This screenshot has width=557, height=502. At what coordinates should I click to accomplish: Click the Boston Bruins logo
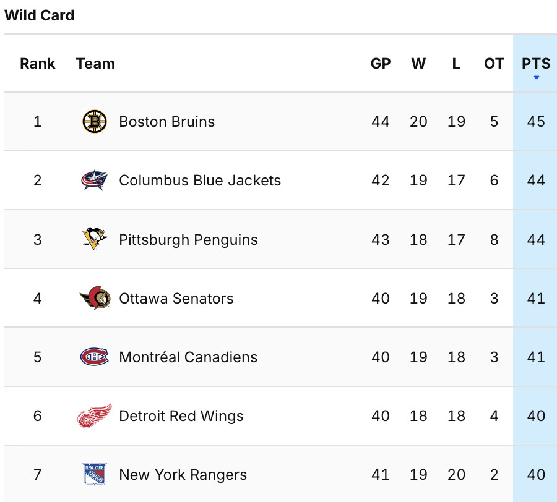95,121
